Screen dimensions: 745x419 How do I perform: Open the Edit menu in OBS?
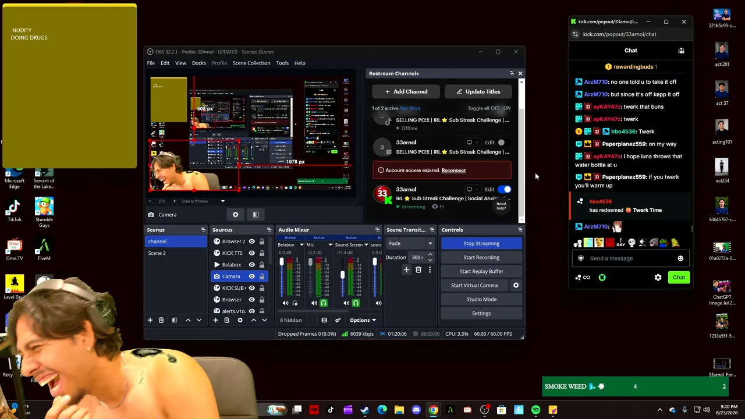click(165, 63)
